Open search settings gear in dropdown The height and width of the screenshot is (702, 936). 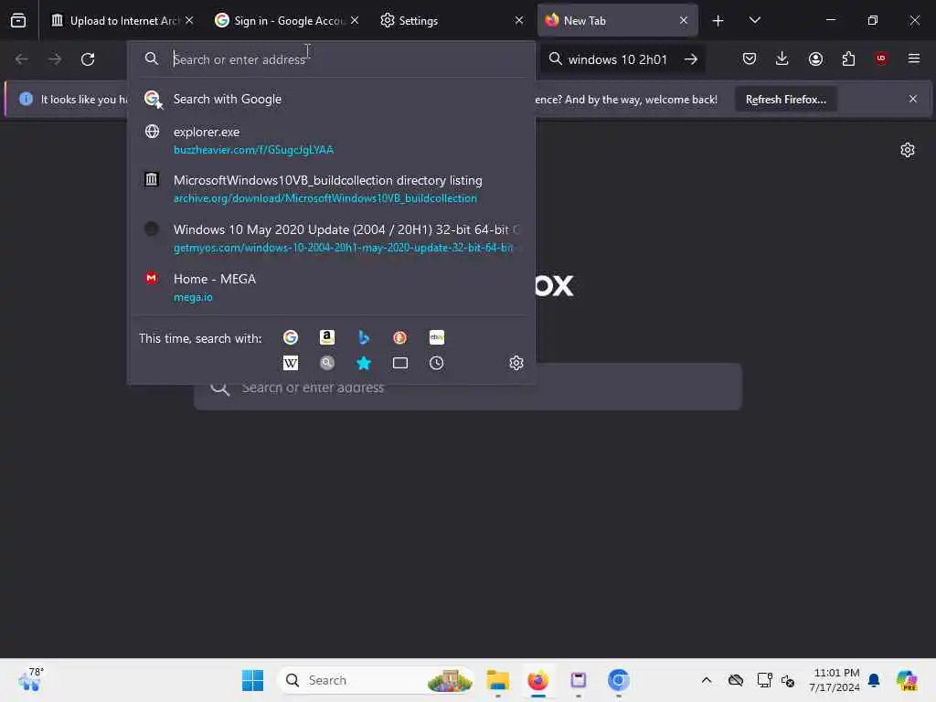(516, 363)
